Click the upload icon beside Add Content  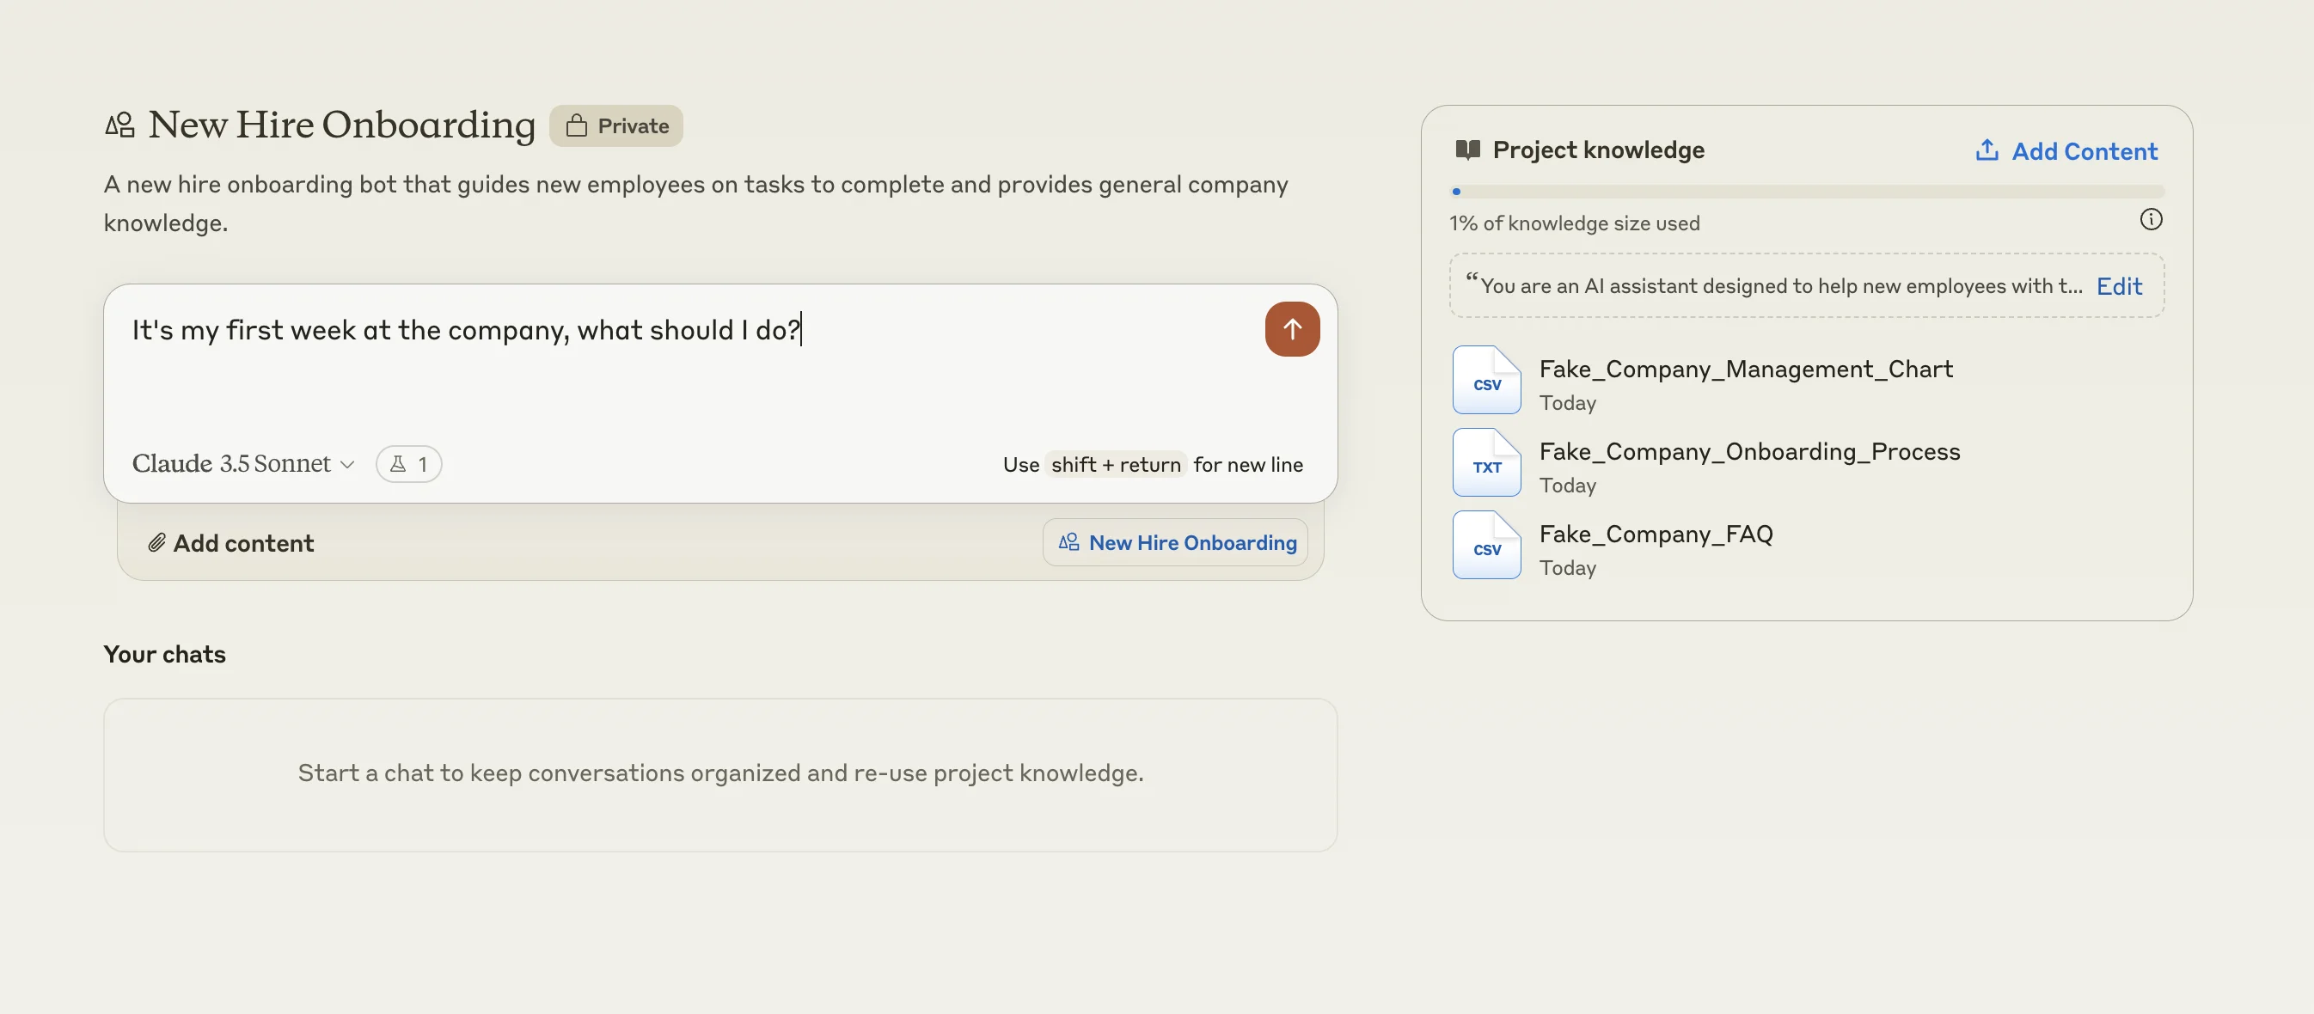pyautogui.click(x=1986, y=150)
